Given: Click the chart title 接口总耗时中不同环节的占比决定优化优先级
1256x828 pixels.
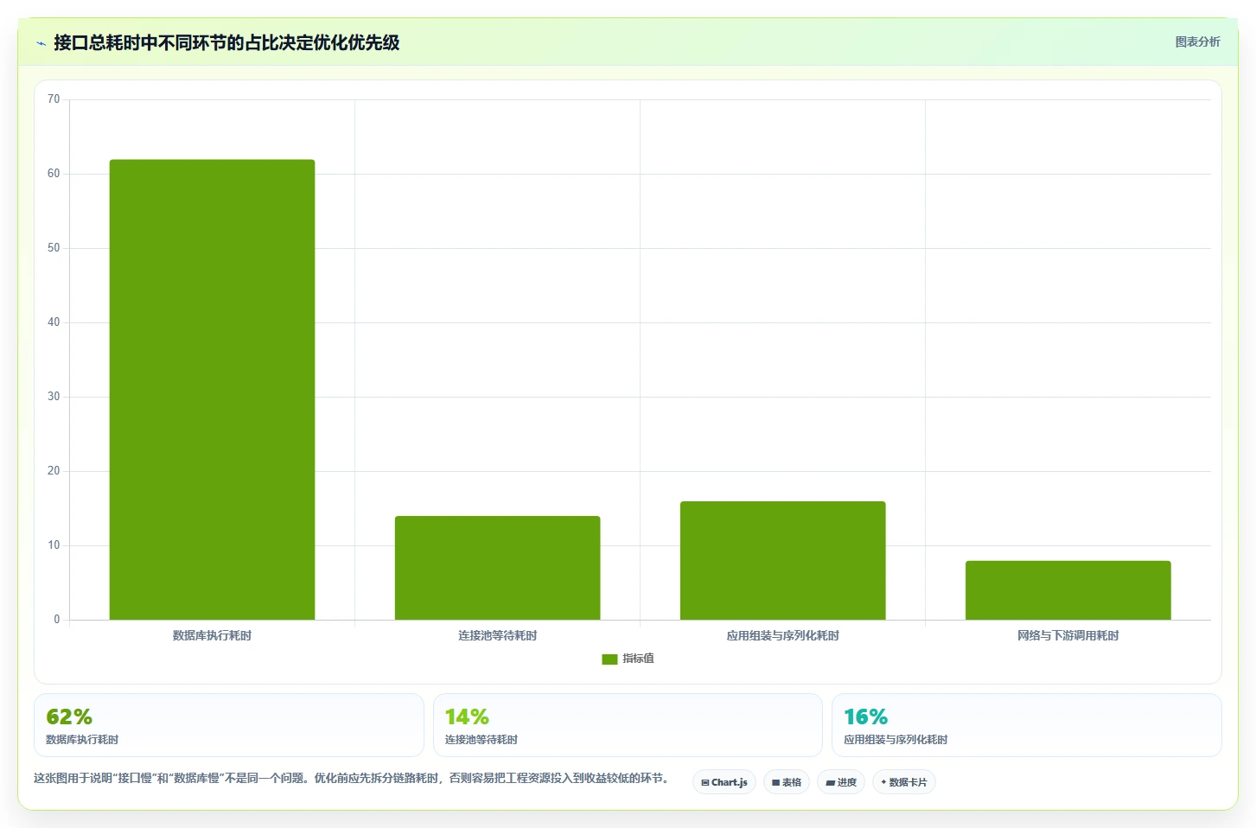Looking at the screenshot, I should coord(226,43).
